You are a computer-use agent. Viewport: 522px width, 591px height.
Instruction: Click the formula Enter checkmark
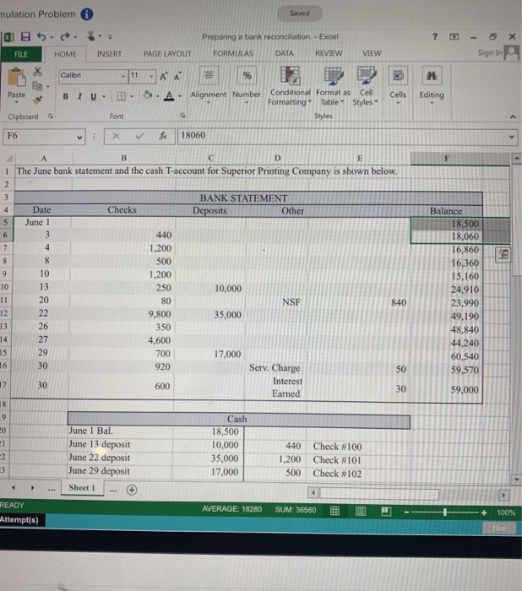pyautogui.click(x=139, y=136)
